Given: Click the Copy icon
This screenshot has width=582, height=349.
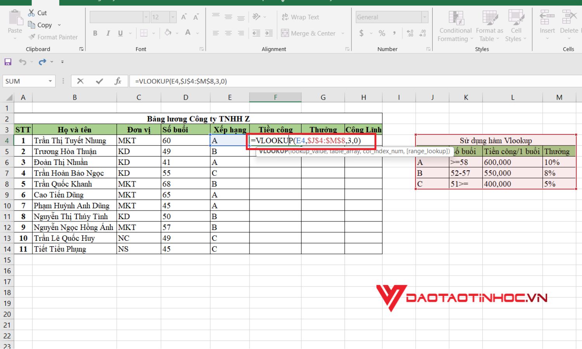Looking at the screenshot, I should [32, 25].
